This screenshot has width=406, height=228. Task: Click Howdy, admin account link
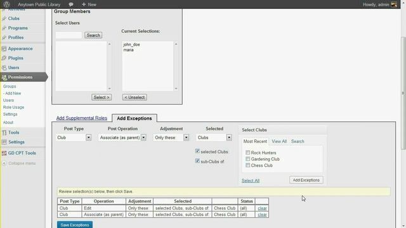[376, 4]
